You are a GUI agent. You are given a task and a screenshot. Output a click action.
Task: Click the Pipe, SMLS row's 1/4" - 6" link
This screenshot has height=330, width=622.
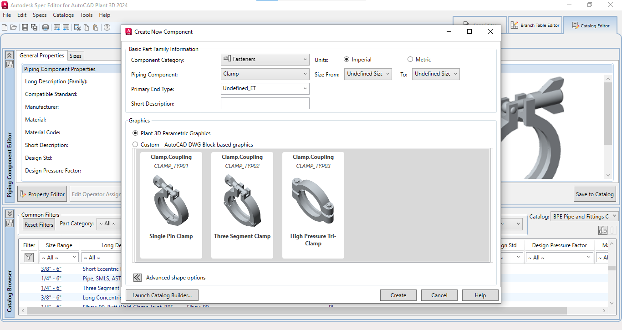pos(51,279)
